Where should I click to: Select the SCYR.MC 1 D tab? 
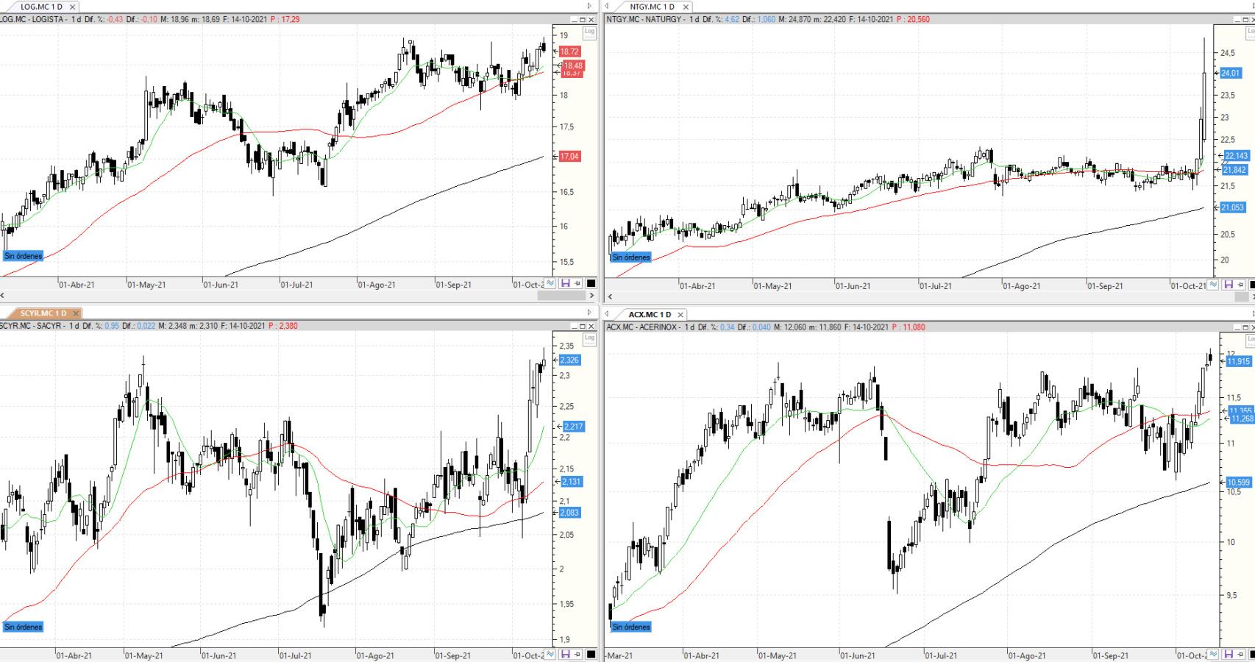tap(43, 314)
